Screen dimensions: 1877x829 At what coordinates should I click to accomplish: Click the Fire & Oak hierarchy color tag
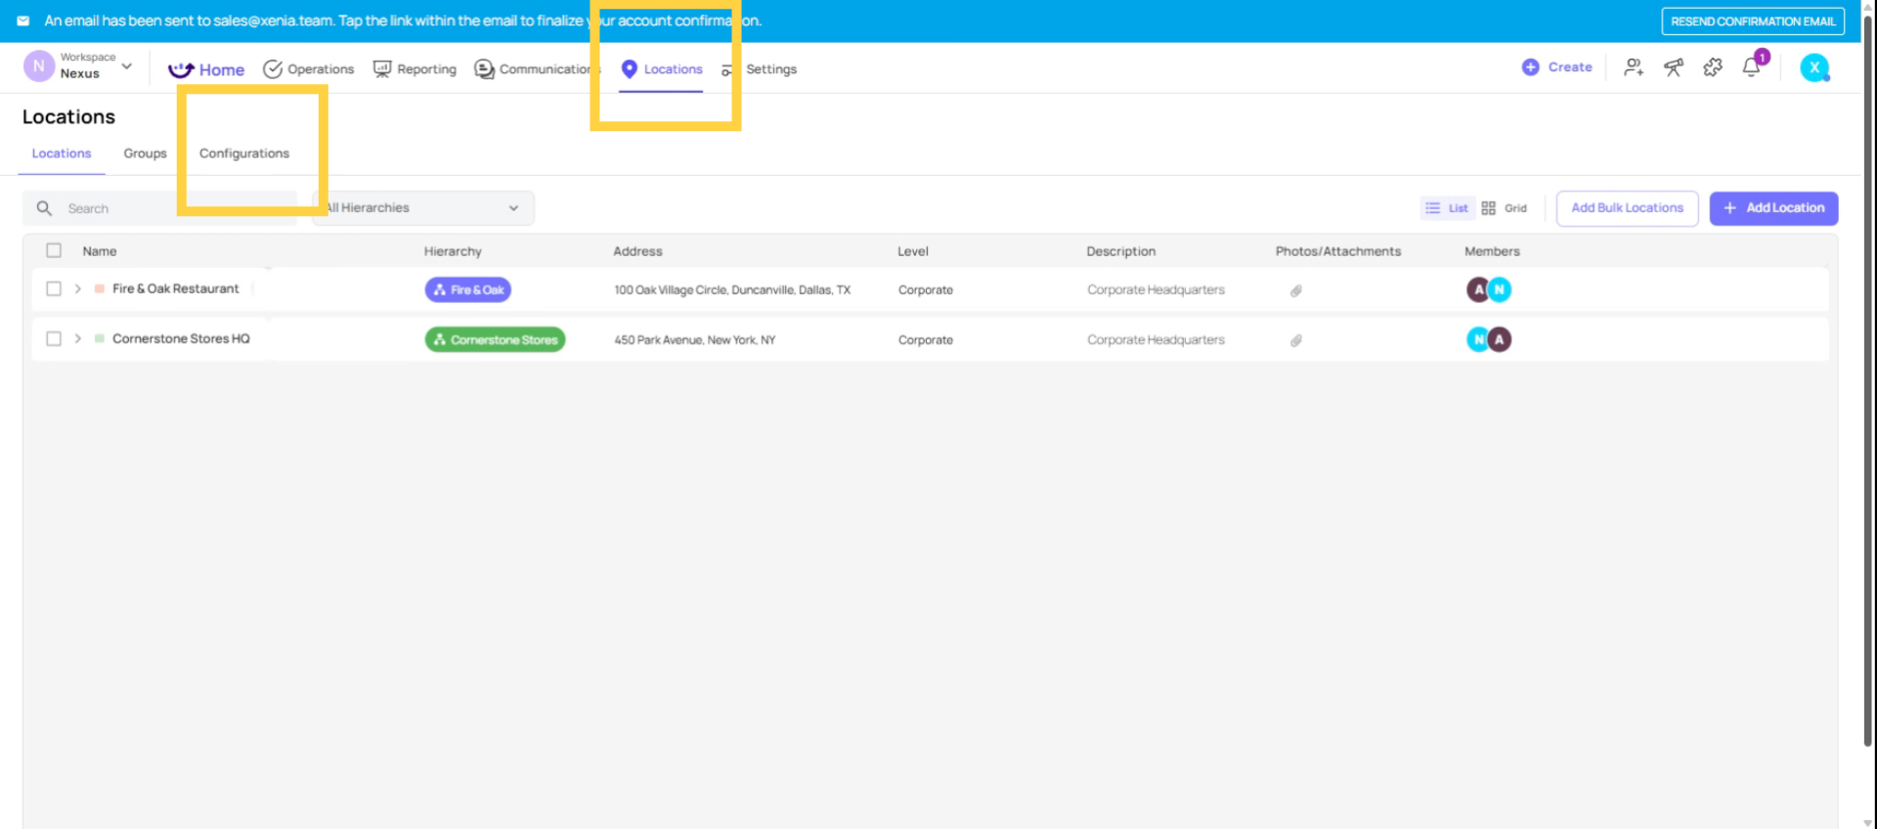coord(468,290)
